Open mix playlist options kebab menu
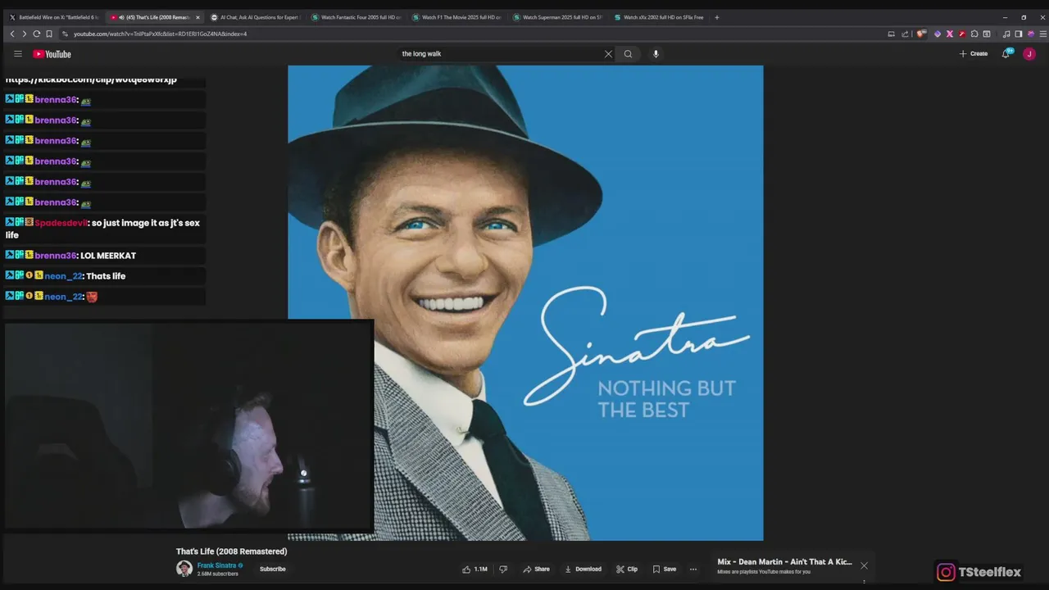1049x590 pixels. pyautogui.click(x=864, y=583)
